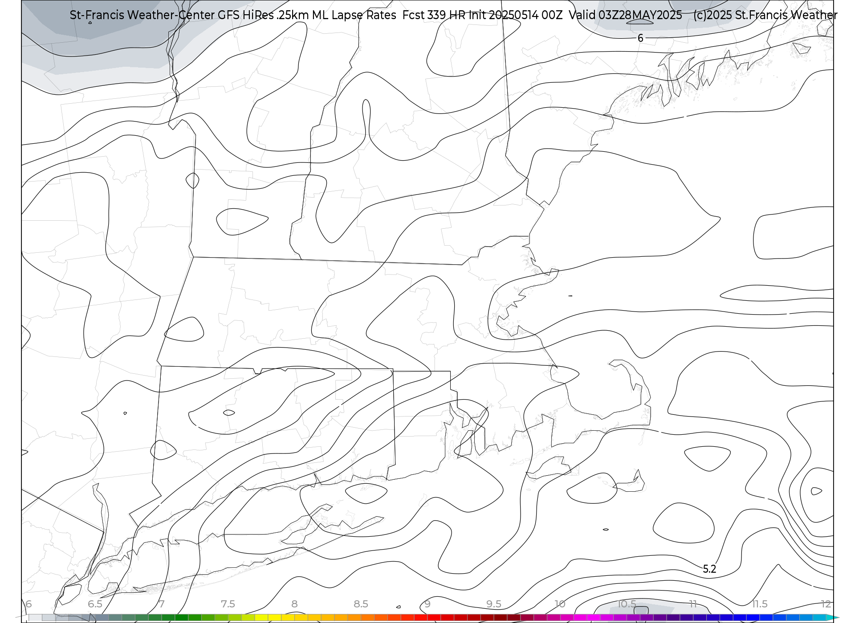Click the pale gray first colorbar segment below '6'
855x623 pixels.
[x=36, y=618]
